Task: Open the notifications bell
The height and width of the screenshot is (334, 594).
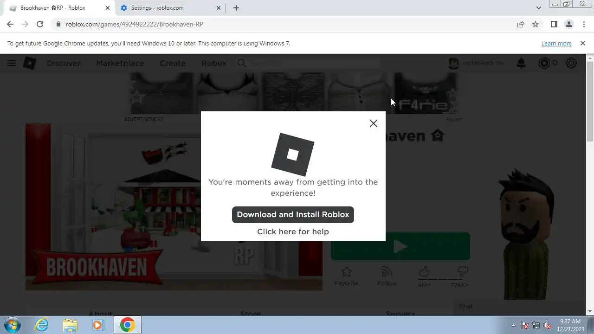Action: [521, 63]
